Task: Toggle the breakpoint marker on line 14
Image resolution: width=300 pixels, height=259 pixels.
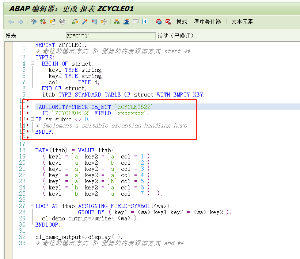Action: point(27,125)
